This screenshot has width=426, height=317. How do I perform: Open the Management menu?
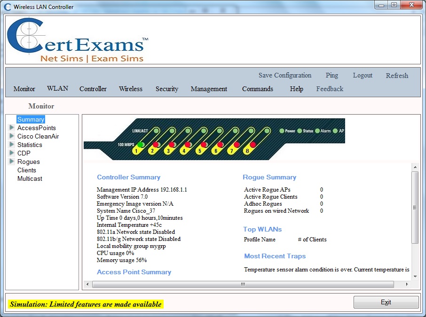click(x=209, y=89)
